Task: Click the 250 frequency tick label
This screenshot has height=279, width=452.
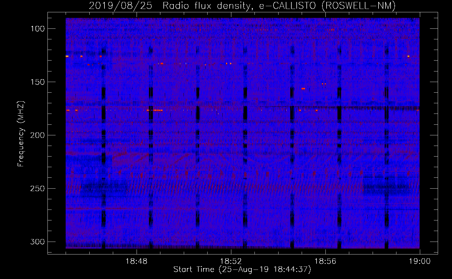Action: 37,189
